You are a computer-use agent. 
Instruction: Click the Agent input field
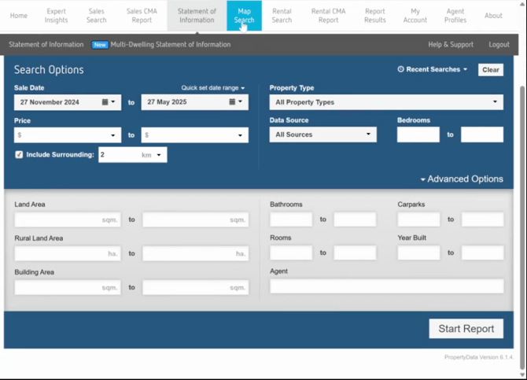click(385, 286)
